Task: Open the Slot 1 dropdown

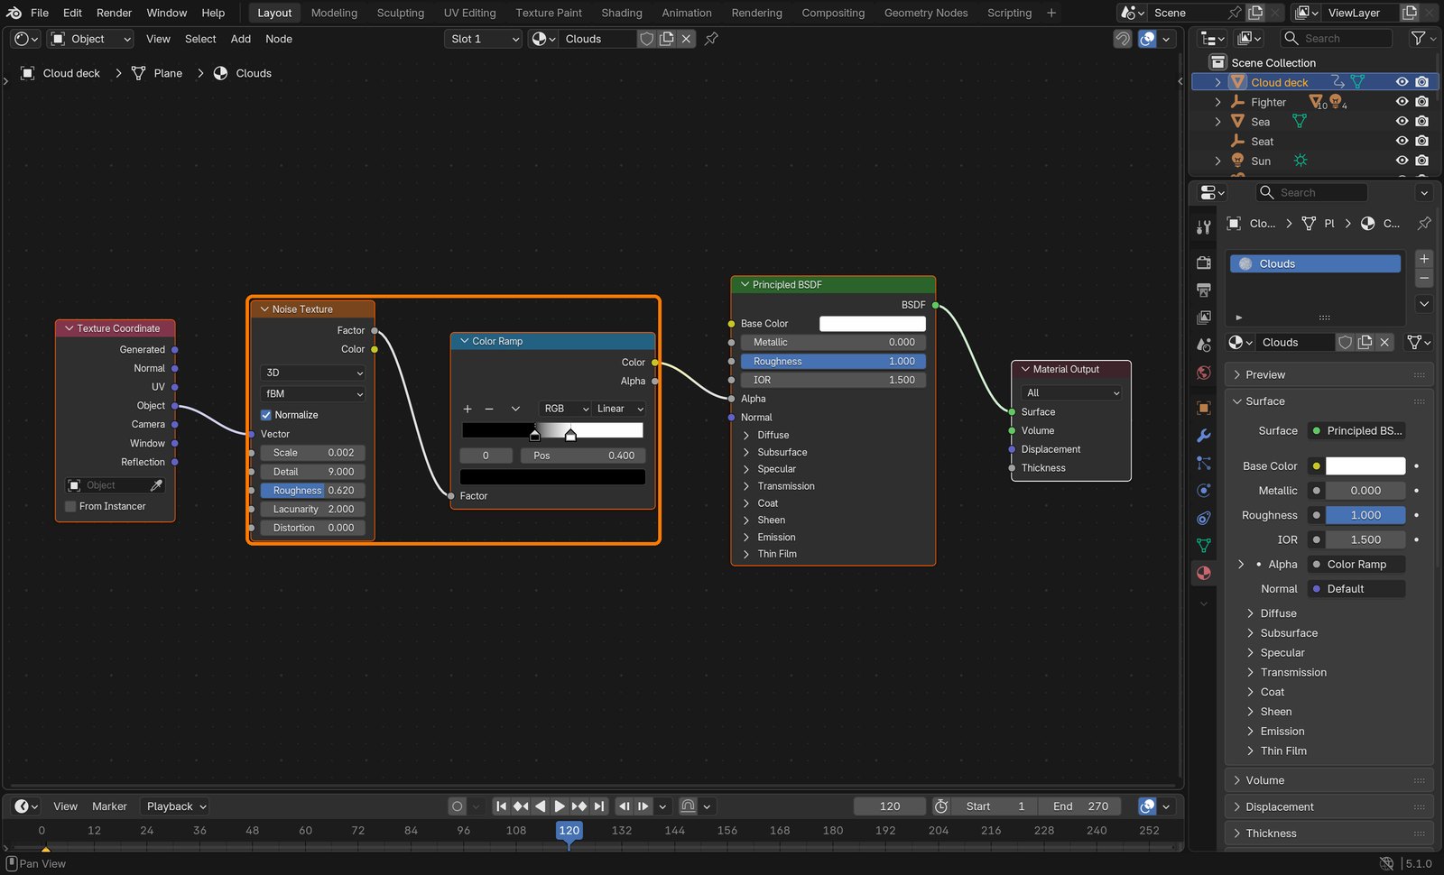Action: 484,39
